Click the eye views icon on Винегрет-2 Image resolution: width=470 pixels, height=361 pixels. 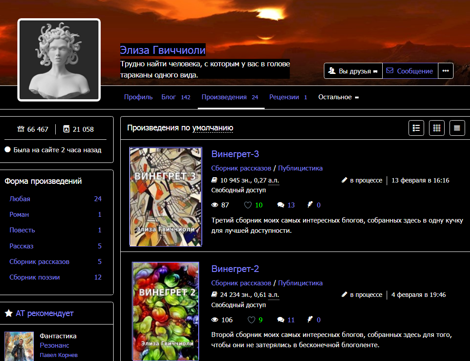pos(215,320)
